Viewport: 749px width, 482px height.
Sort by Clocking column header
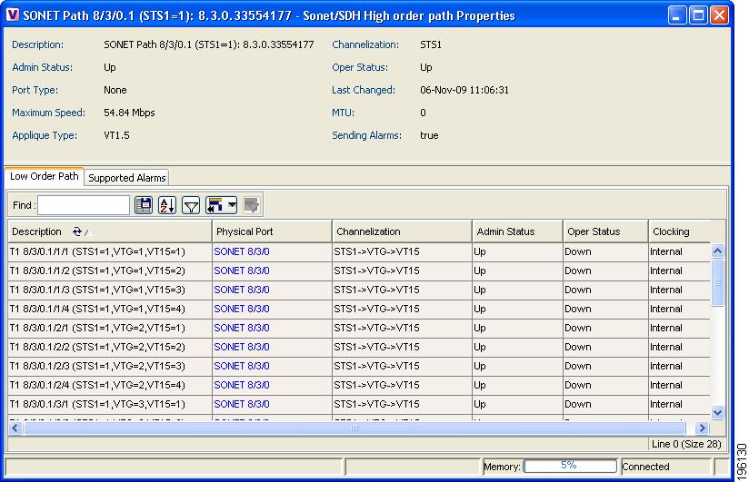[x=680, y=231]
